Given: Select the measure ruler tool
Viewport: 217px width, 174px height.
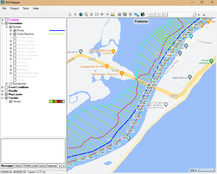Looking at the screenshot, I should [113, 14].
